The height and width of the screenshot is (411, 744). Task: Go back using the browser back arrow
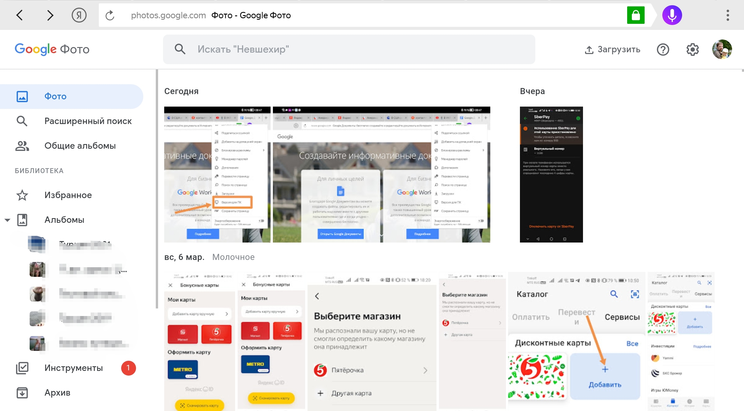[19, 15]
